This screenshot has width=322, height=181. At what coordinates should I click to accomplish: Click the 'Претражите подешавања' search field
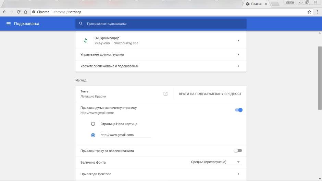[161, 24]
